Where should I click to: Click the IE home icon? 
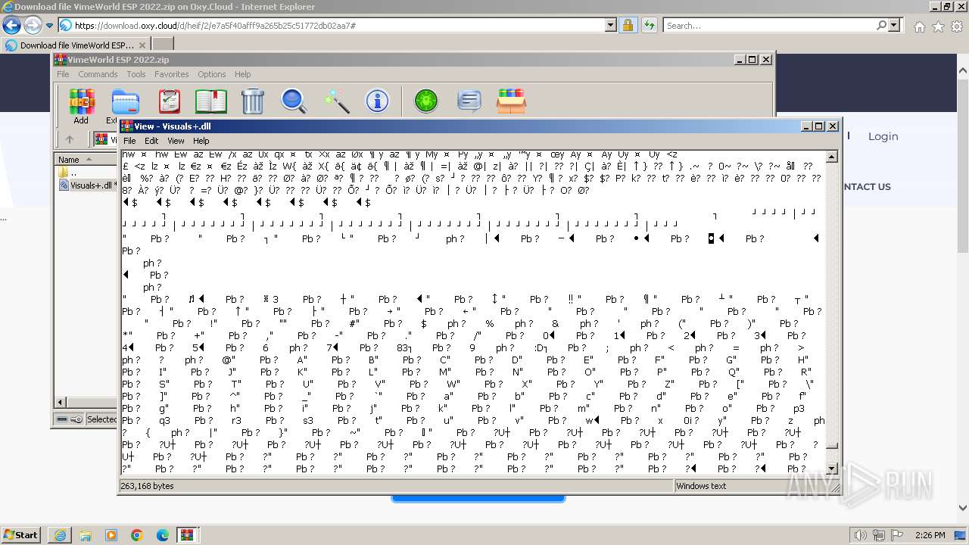pos(919,26)
